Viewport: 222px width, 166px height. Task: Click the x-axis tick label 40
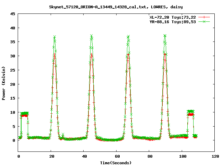click(84, 156)
